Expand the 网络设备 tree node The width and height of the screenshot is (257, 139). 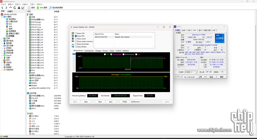pyautogui.click(x=2, y=53)
